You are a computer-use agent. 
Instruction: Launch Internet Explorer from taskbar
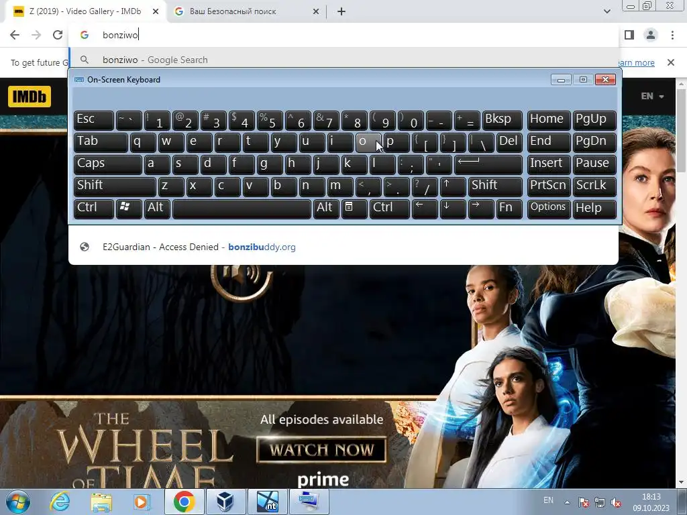tap(60, 502)
